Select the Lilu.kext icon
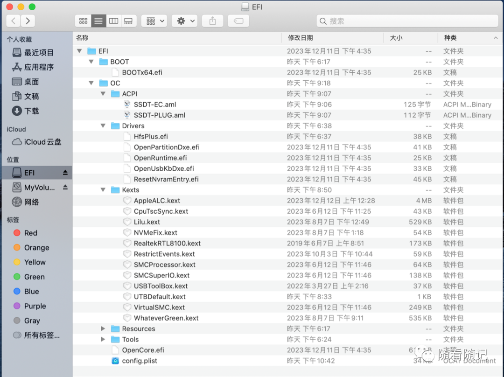The image size is (504, 377). pos(127,222)
